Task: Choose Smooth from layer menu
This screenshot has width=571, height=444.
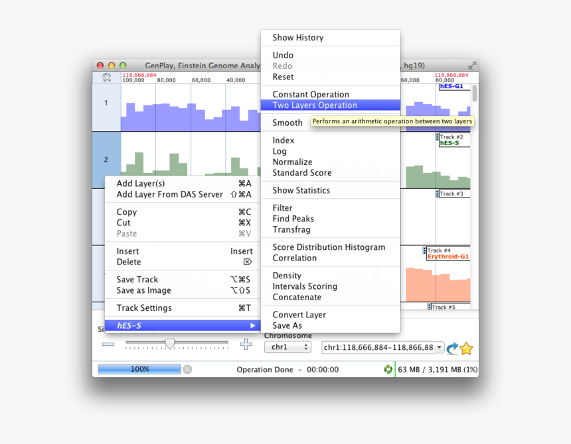Action: click(x=287, y=123)
